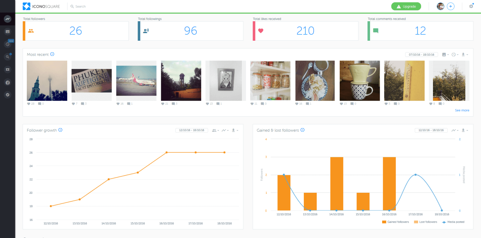The image size is (481, 238).
Task: Click the 17/10/2016 media posted point
Action: tap(415, 175)
